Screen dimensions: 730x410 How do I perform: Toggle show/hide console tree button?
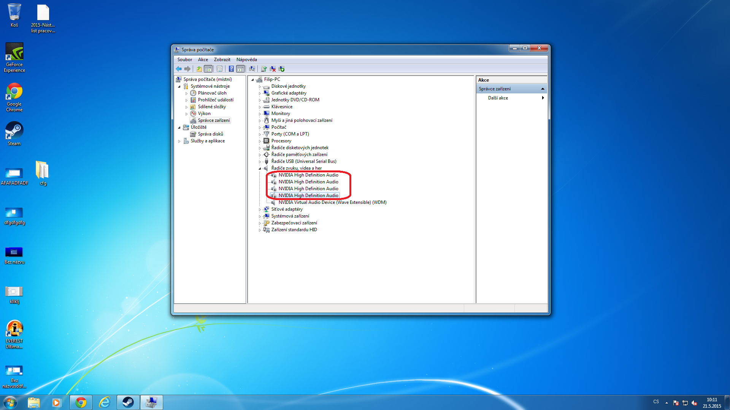pyautogui.click(x=208, y=69)
